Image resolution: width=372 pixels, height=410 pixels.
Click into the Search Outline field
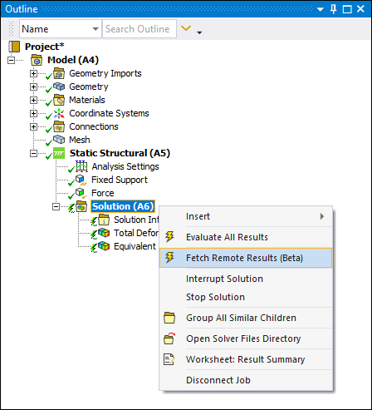pos(139,28)
